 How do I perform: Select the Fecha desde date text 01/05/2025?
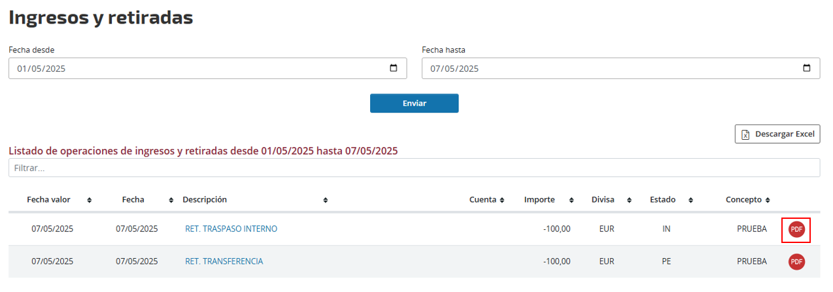[x=41, y=69]
